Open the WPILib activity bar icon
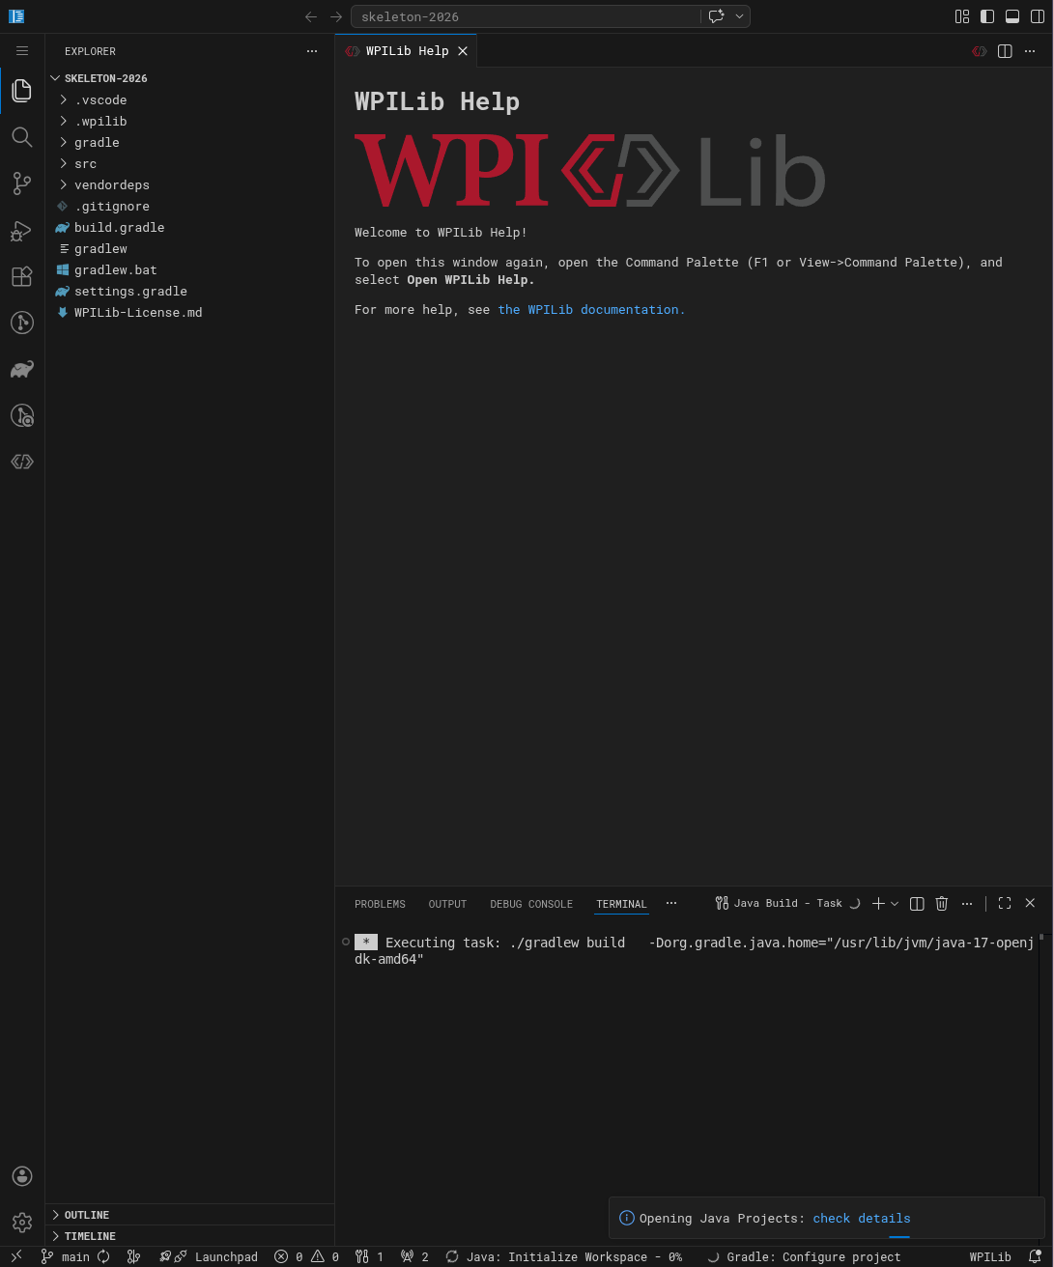 (22, 462)
